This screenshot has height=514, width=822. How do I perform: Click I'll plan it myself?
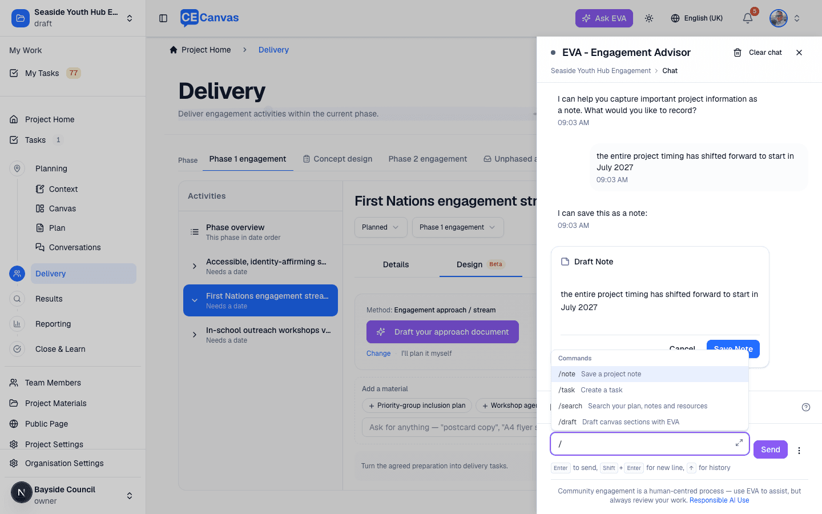point(426,354)
